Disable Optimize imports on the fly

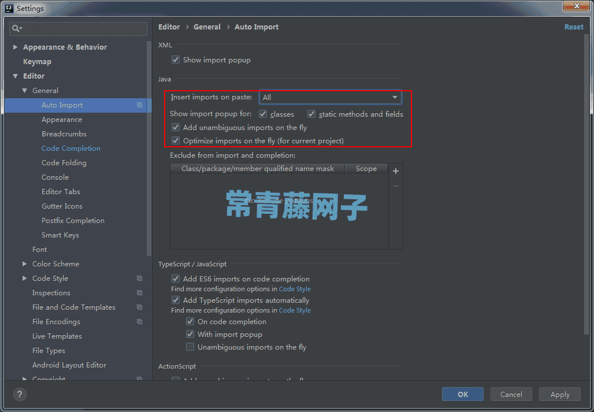point(176,140)
